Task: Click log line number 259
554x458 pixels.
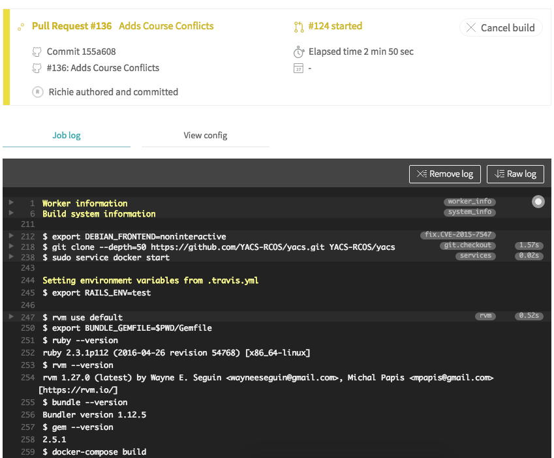Action: click(x=28, y=452)
